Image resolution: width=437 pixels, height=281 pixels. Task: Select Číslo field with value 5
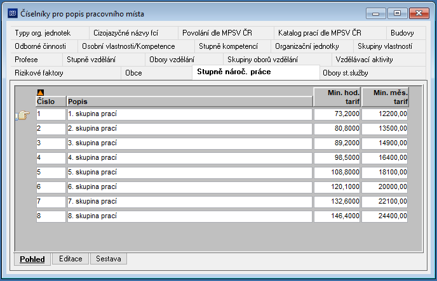click(x=51, y=173)
